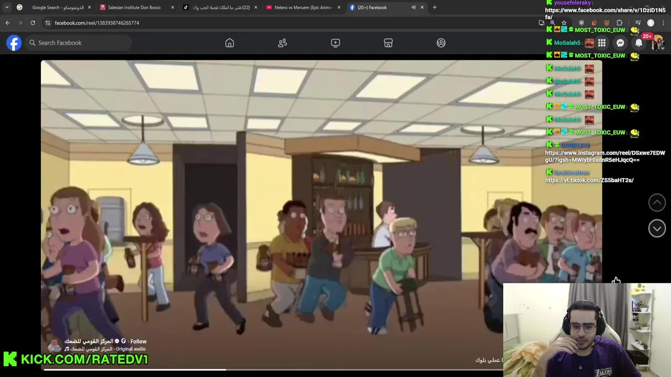Image resolution: width=671 pixels, height=377 pixels.
Task: Go to next reel with down chevron
Action: (657, 228)
